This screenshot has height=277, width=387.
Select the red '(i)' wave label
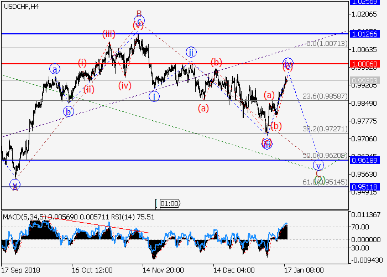(x=82, y=62)
